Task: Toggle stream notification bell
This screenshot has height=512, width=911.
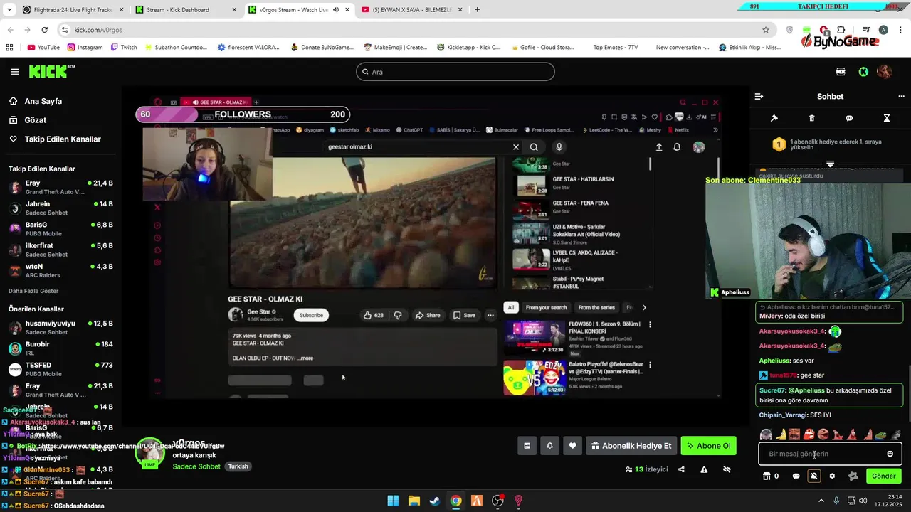Action: (x=549, y=446)
